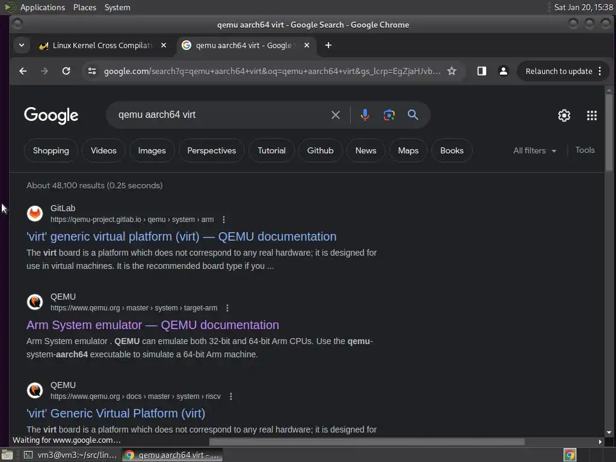Image resolution: width=616 pixels, height=462 pixels.
Task: Click the forward navigation arrow
Action: (45, 71)
